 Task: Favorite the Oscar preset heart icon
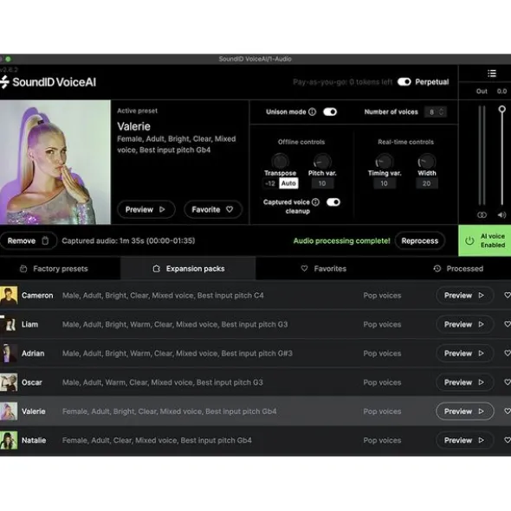(x=507, y=382)
